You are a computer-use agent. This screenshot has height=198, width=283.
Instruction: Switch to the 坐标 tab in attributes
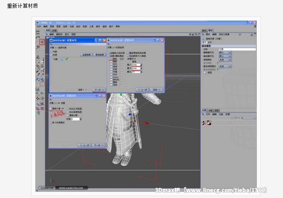[210, 42]
